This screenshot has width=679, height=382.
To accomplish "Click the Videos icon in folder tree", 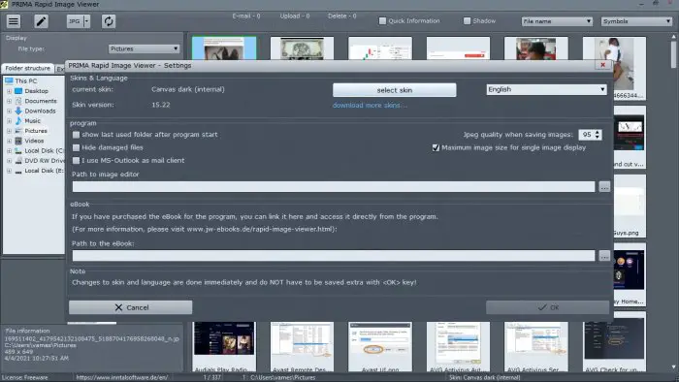I will tap(18, 141).
